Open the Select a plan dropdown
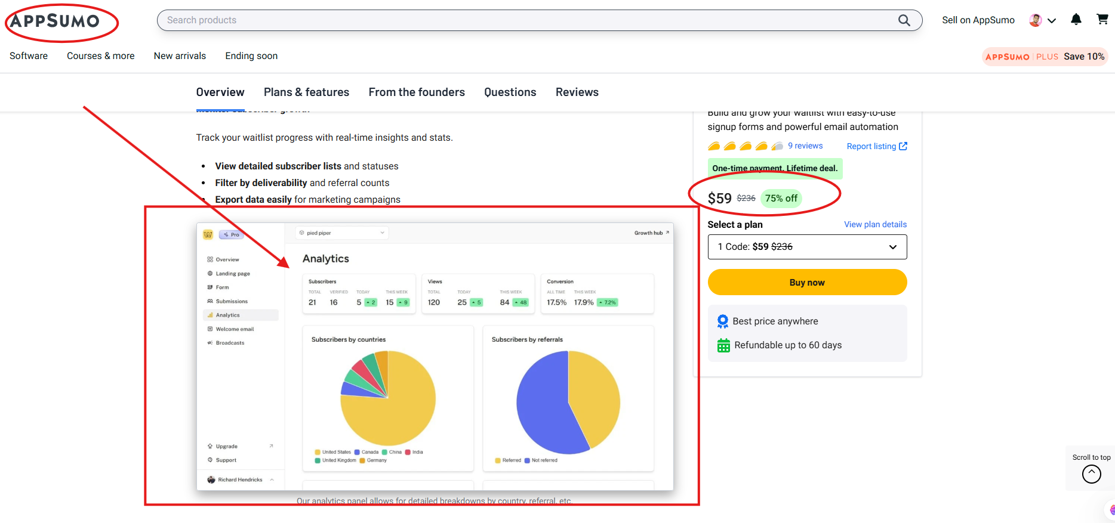 [807, 247]
